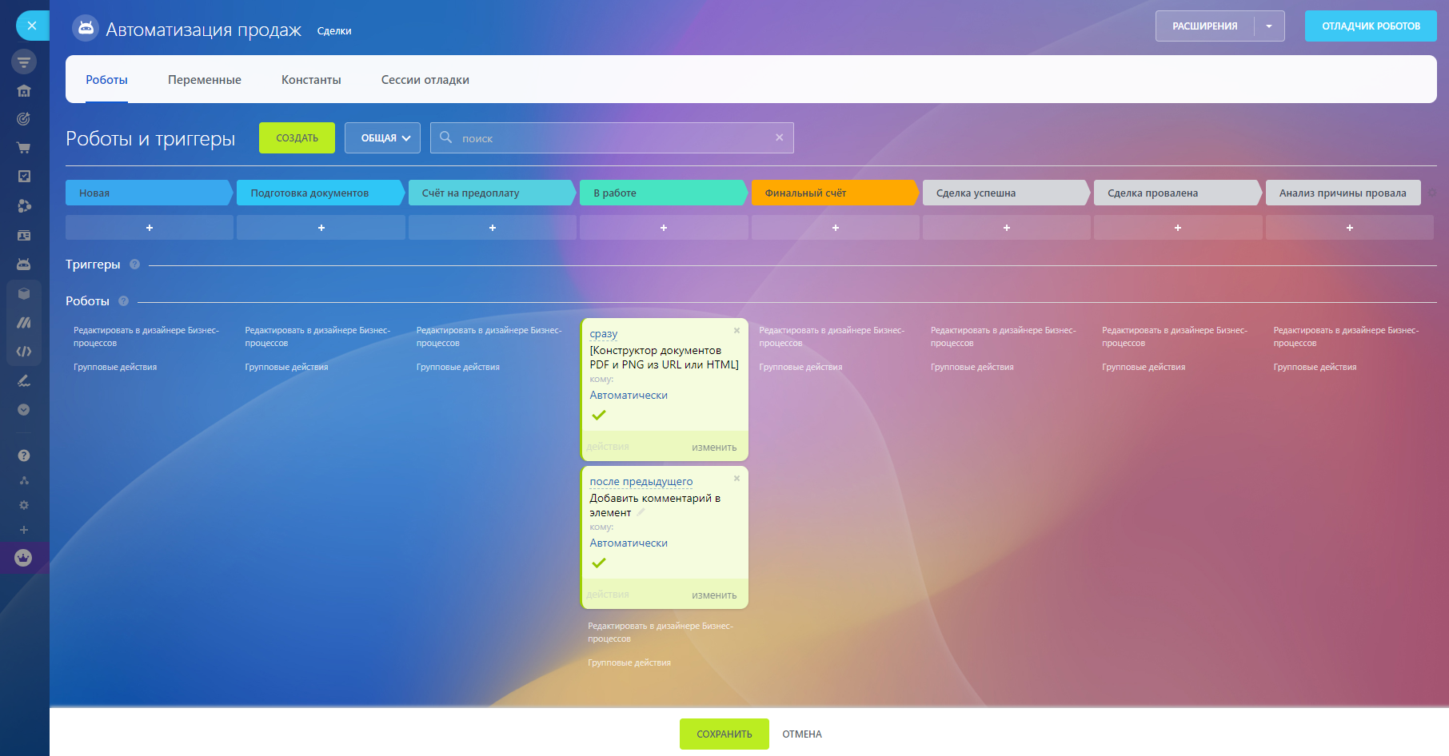1449x756 pixels.
Task: Open the storefront/company icon in sidebar
Action: pos(24,91)
